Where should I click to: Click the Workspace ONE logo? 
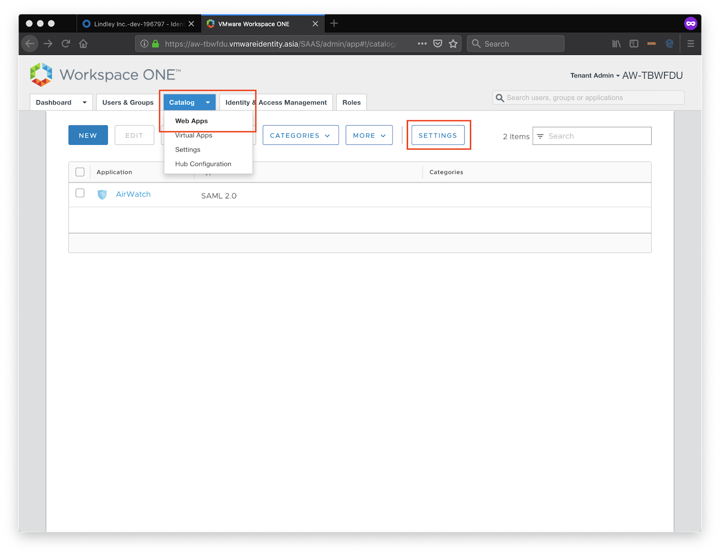105,74
